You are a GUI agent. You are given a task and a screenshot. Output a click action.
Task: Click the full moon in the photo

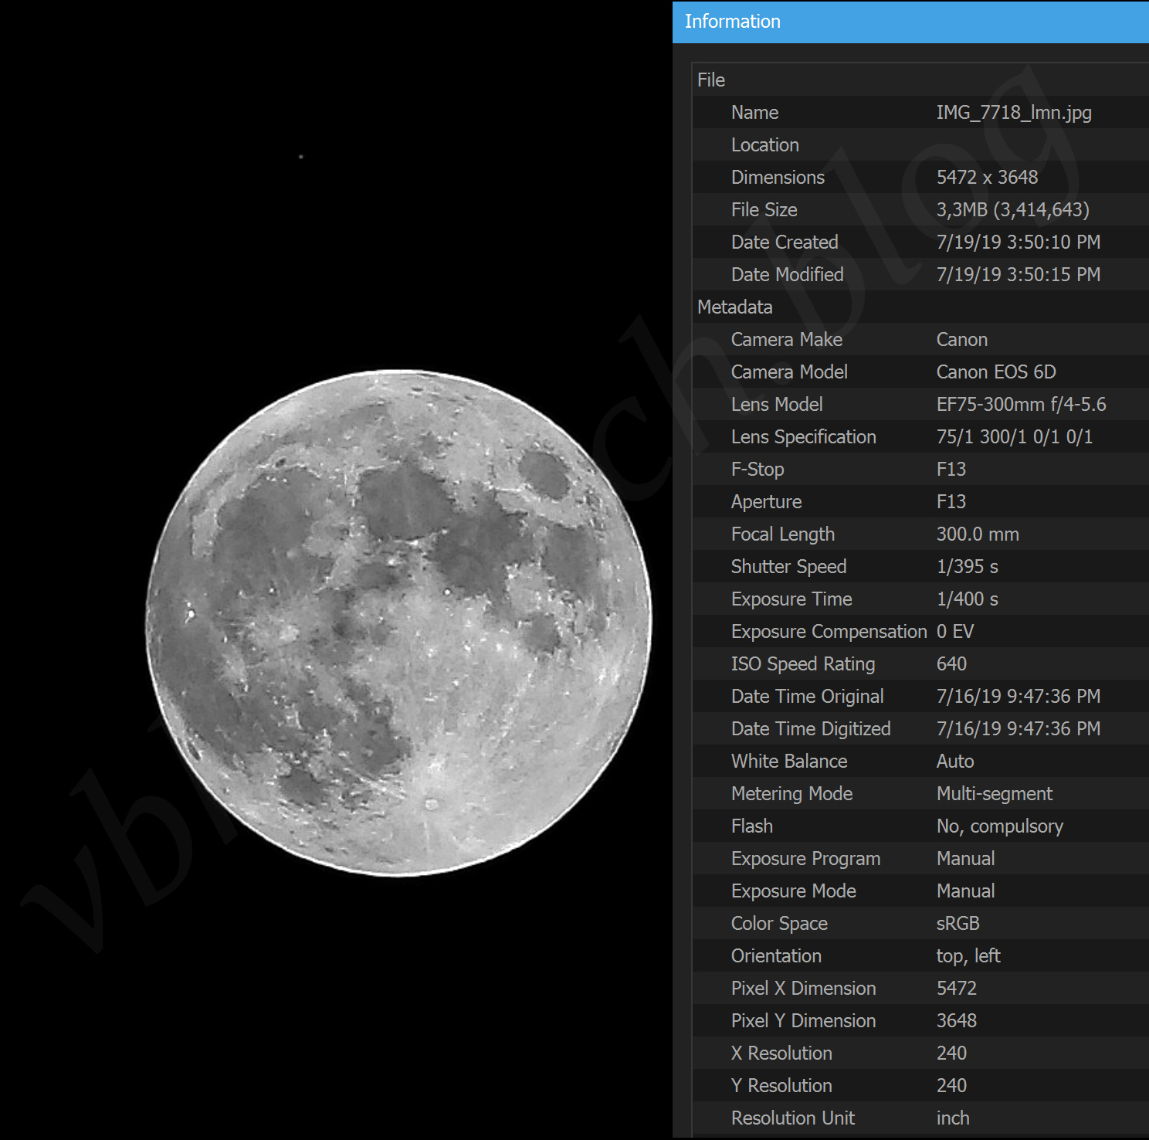[398, 623]
